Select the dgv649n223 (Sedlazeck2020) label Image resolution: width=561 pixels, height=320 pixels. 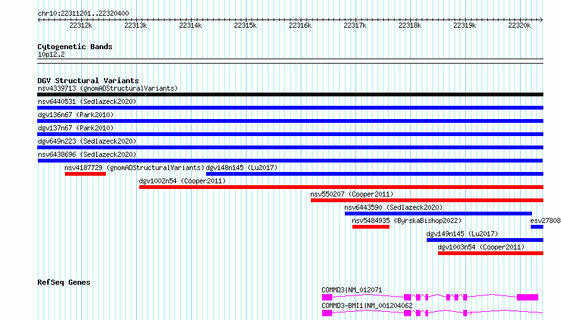pyautogui.click(x=87, y=141)
